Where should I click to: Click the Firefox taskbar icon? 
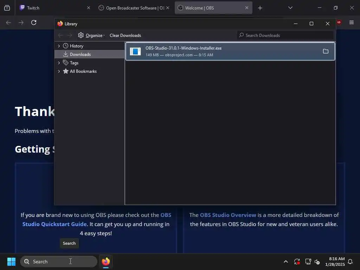(106, 262)
